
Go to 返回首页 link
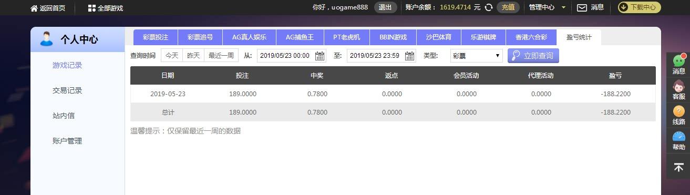(x=48, y=8)
